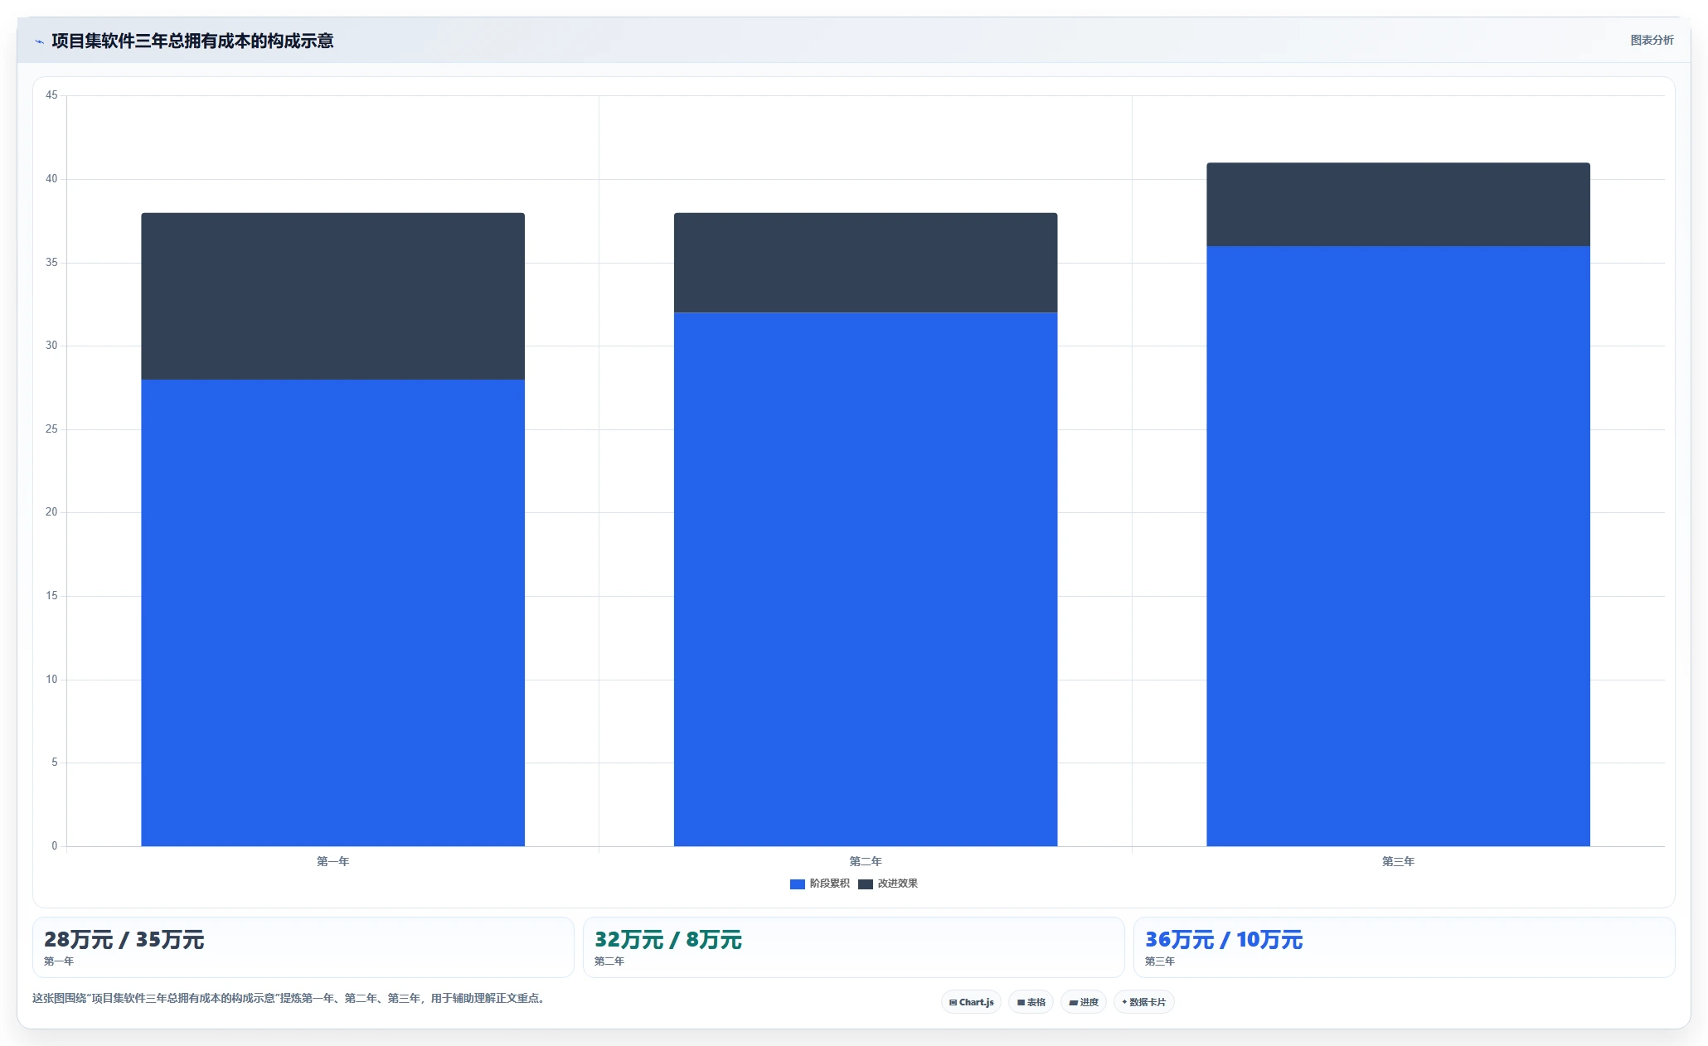Click the 第二年 x-axis label
The width and height of the screenshot is (1708, 1046).
866,862
